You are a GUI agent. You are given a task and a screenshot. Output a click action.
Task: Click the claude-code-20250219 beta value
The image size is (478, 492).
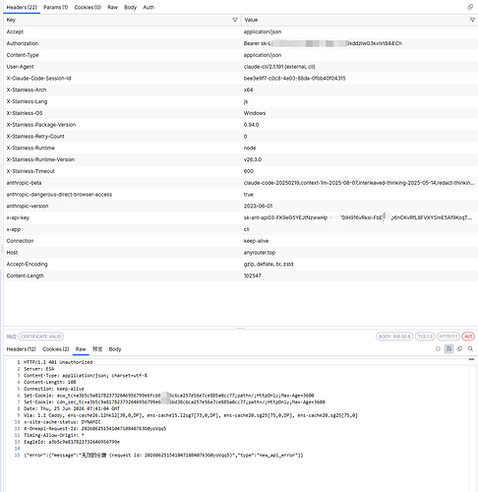[x=359, y=183]
